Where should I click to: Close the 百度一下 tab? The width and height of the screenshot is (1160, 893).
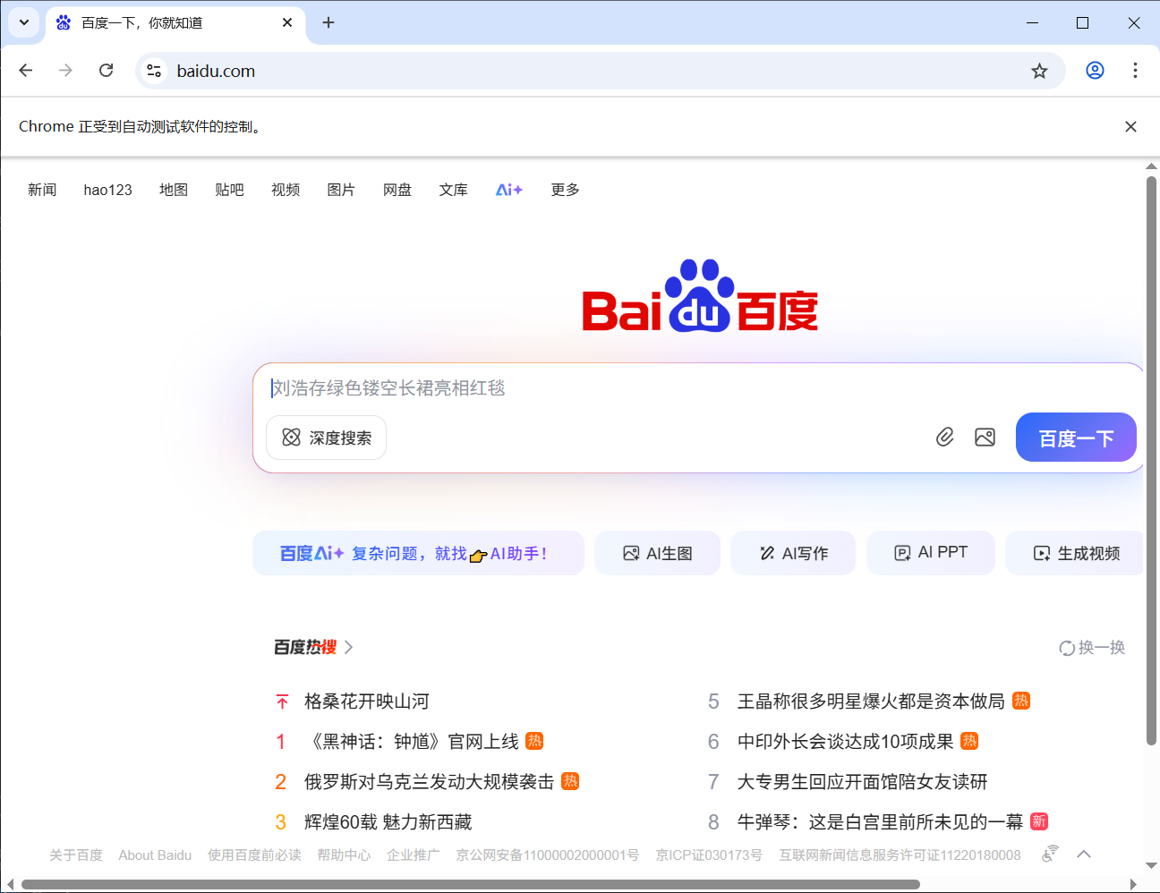click(287, 22)
